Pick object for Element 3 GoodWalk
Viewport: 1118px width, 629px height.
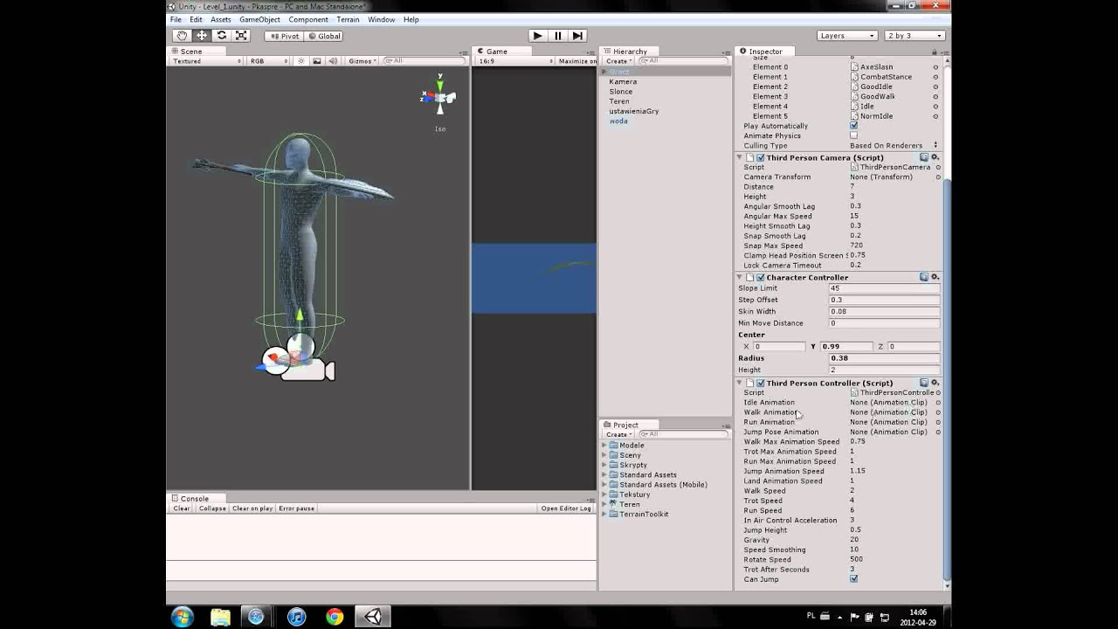[x=935, y=97]
